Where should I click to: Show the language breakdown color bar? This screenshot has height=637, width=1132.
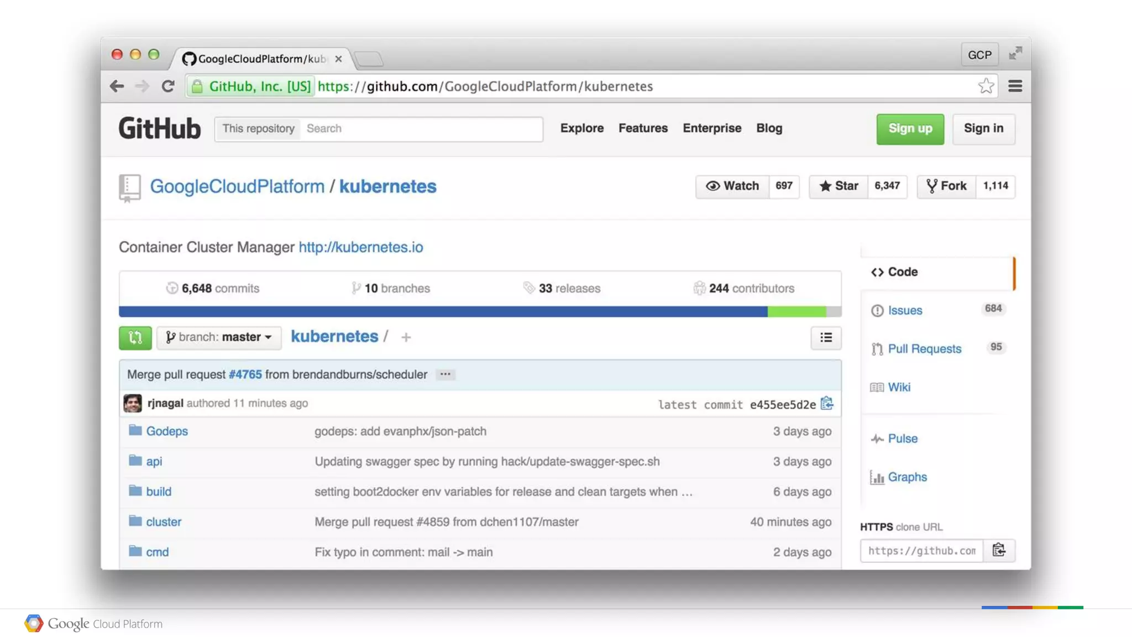coord(480,312)
